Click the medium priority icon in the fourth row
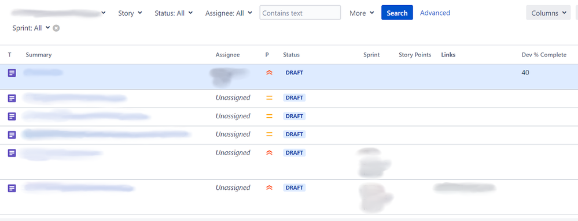The image size is (578, 221). pyautogui.click(x=269, y=134)
